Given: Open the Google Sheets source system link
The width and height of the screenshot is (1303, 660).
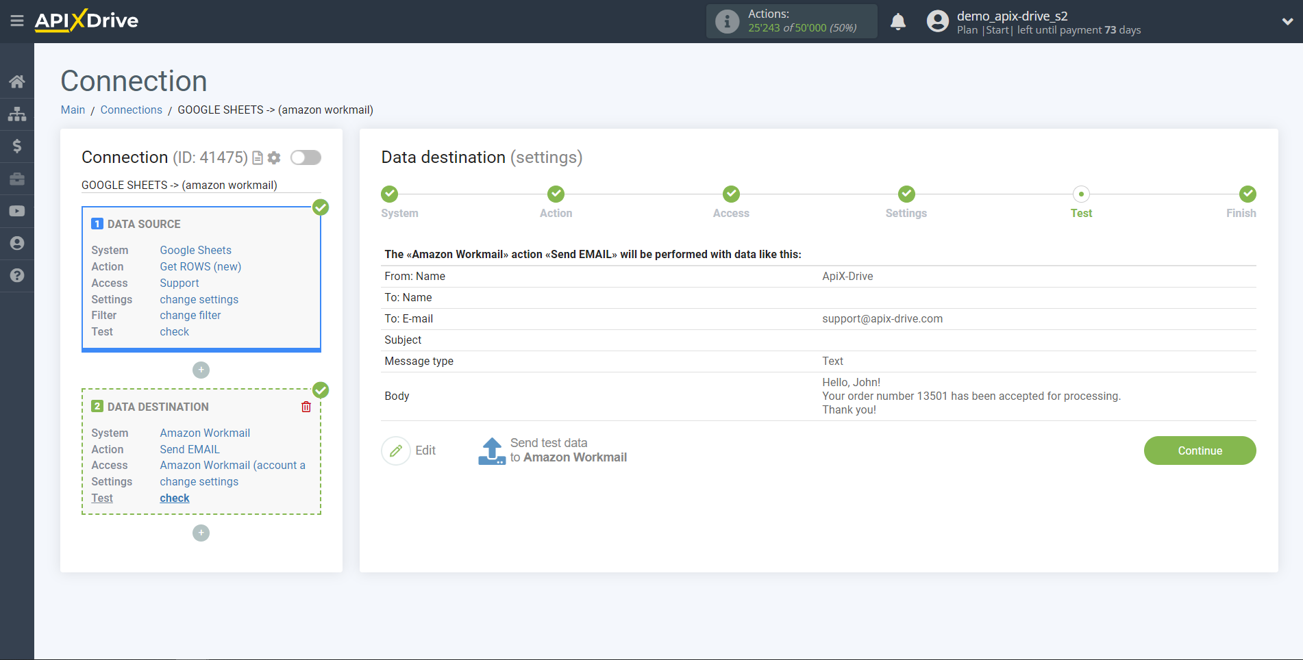Looking at the screenshot, I should 196,250.
